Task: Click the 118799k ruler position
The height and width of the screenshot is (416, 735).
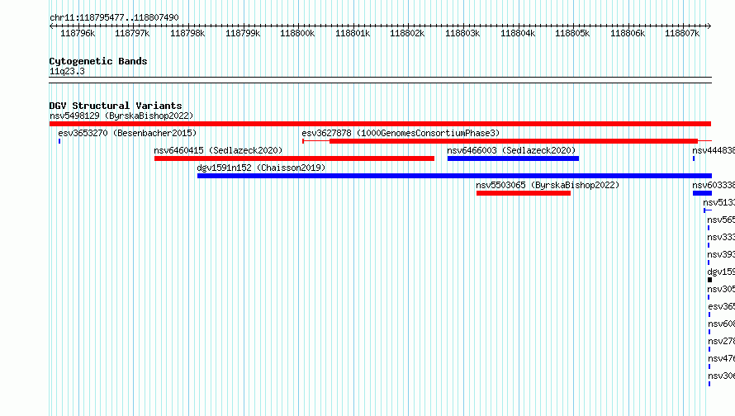Action: pyautogui.click(x=242, y=33)
